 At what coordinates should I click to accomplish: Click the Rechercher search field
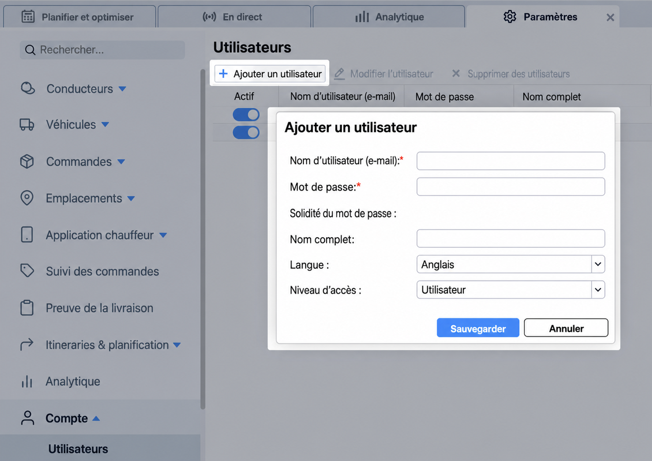[102, 50]
